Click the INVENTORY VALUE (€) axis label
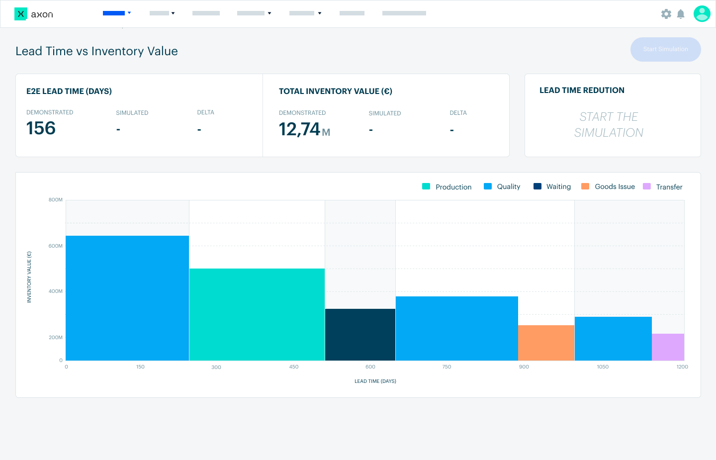This screenshot has height=460, width=716. [29, 277]
